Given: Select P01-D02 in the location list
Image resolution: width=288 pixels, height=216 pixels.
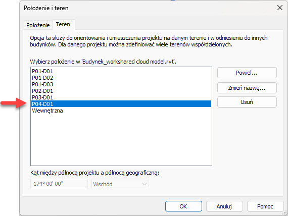Looking at the screenshot, I should coord(121,78).
